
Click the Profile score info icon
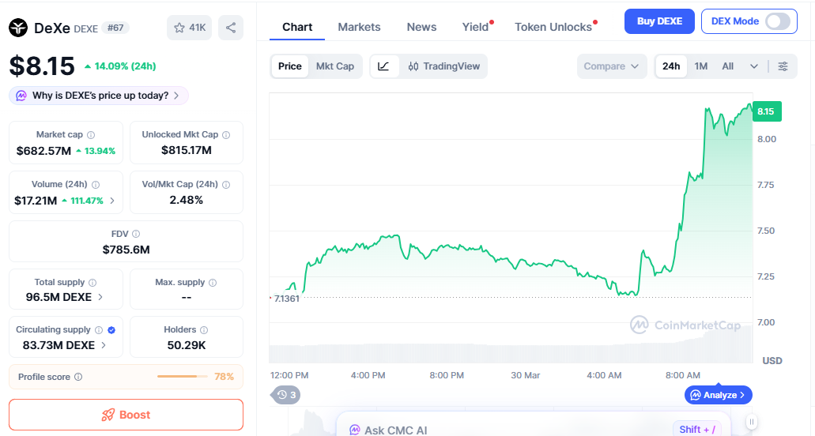tap(78, 377)
